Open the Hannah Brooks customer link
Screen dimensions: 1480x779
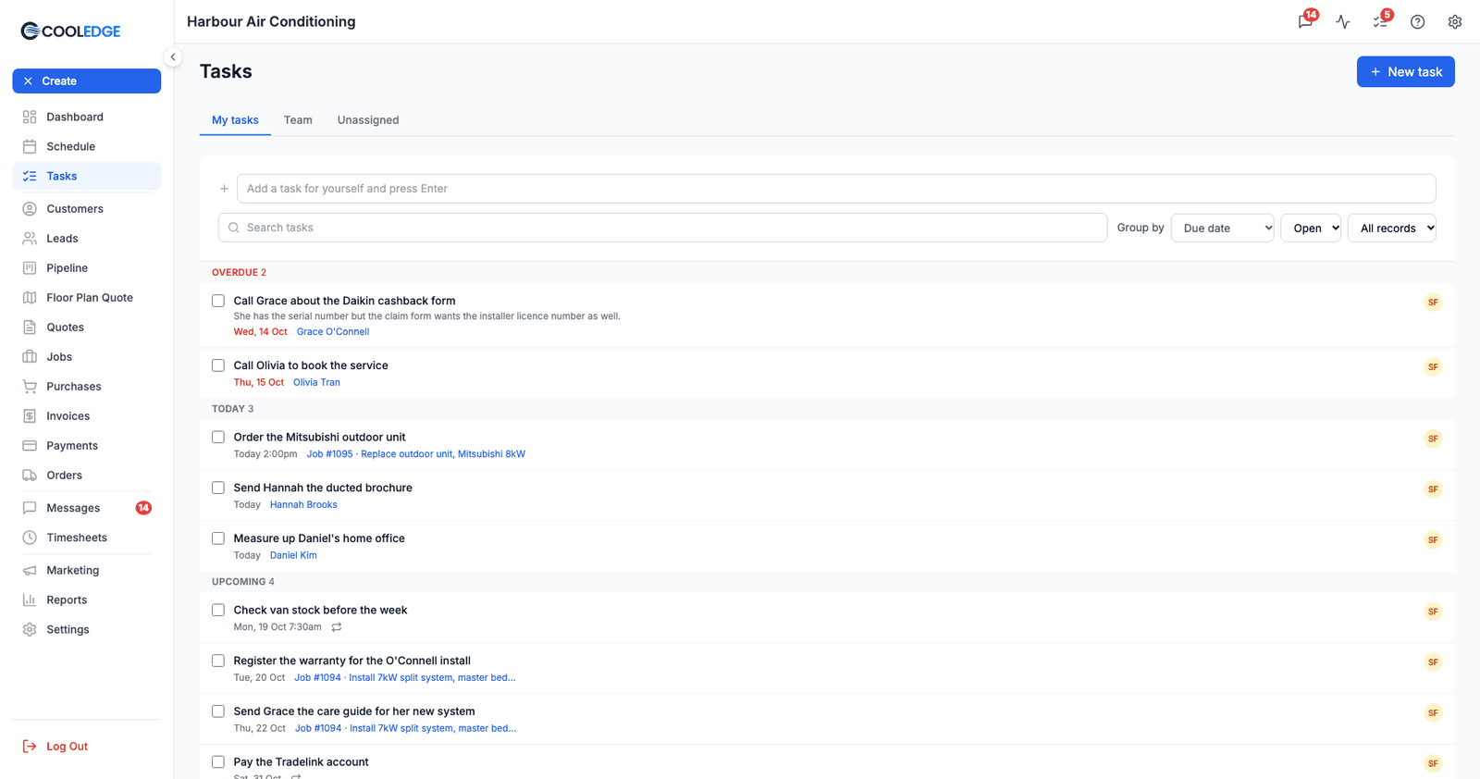303,505
